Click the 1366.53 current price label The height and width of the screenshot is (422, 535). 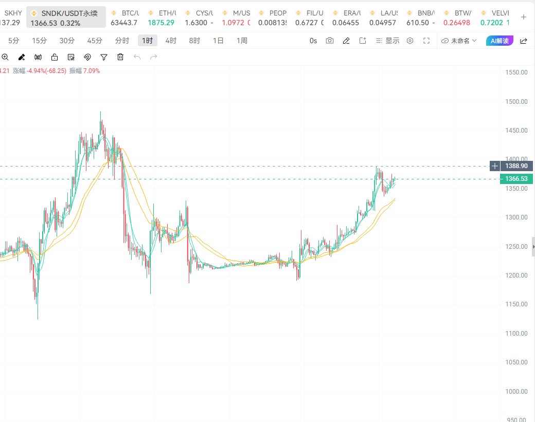[x=516, y=178]
